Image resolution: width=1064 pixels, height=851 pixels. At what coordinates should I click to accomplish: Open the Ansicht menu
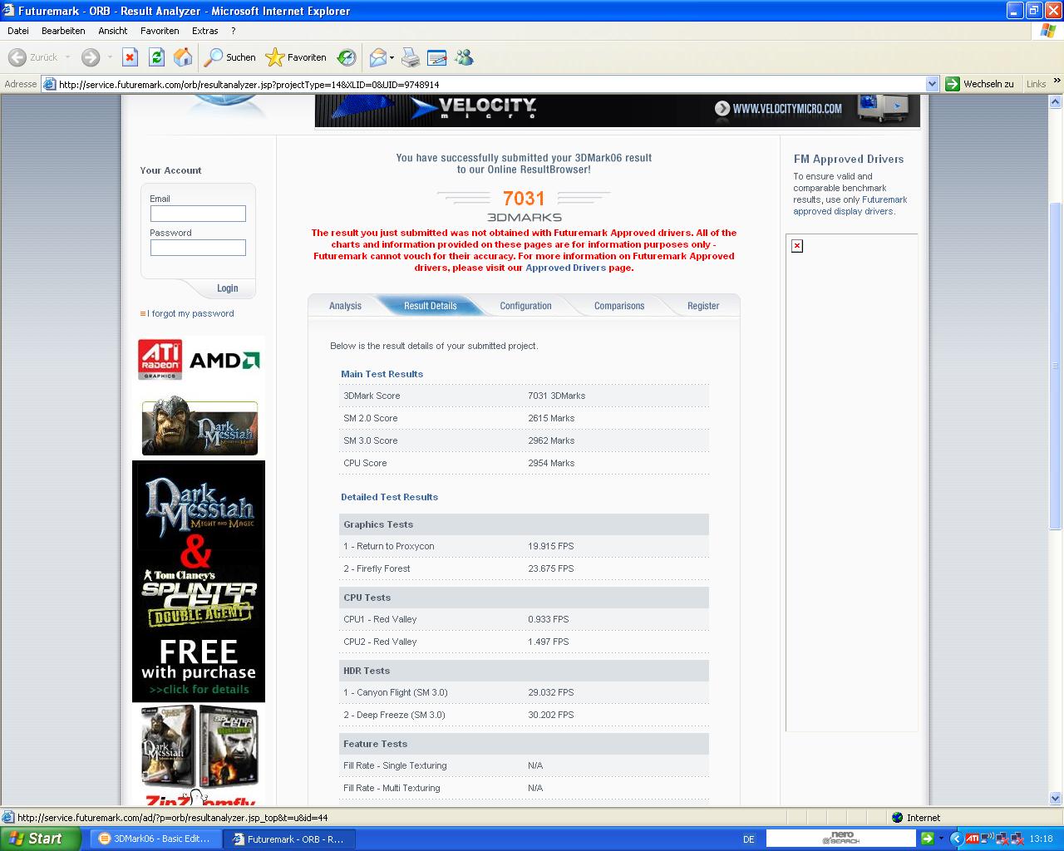coord(113,31)
